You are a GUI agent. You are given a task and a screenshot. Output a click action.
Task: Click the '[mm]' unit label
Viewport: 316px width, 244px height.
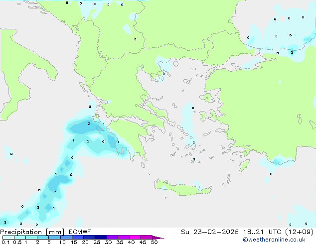pos(55,232)
